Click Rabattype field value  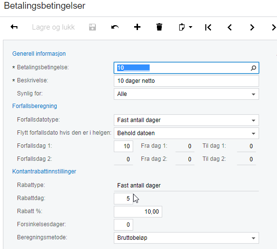click(186, 186)
